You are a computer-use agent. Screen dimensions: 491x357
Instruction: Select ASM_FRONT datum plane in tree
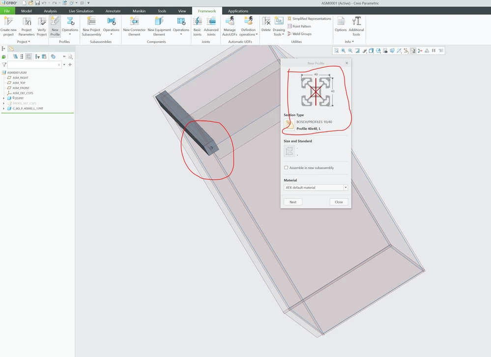click(x=21, y=88)
